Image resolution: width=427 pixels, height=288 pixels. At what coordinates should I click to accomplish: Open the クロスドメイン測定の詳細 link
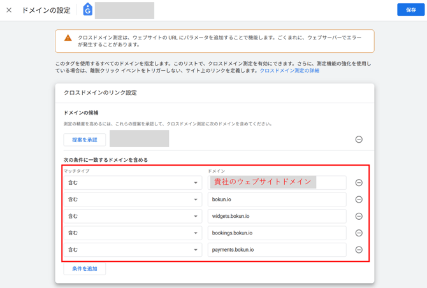point(289,71)
